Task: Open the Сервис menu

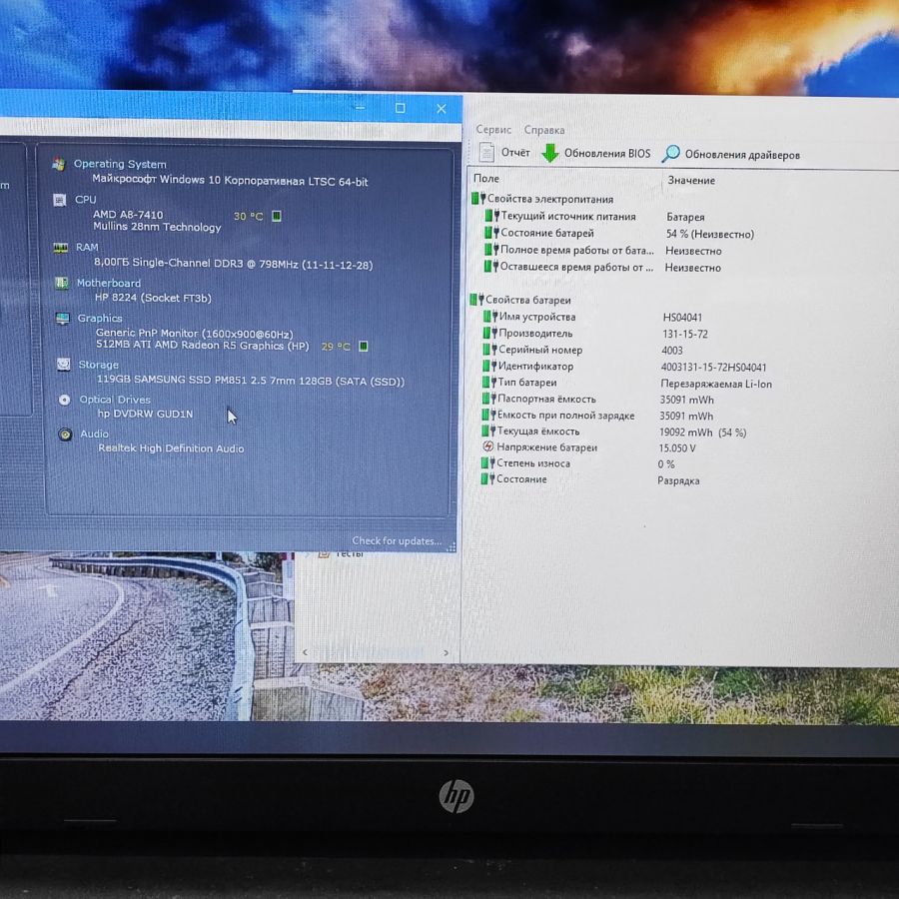Action: pyautogui.click(x=493, y=130)
